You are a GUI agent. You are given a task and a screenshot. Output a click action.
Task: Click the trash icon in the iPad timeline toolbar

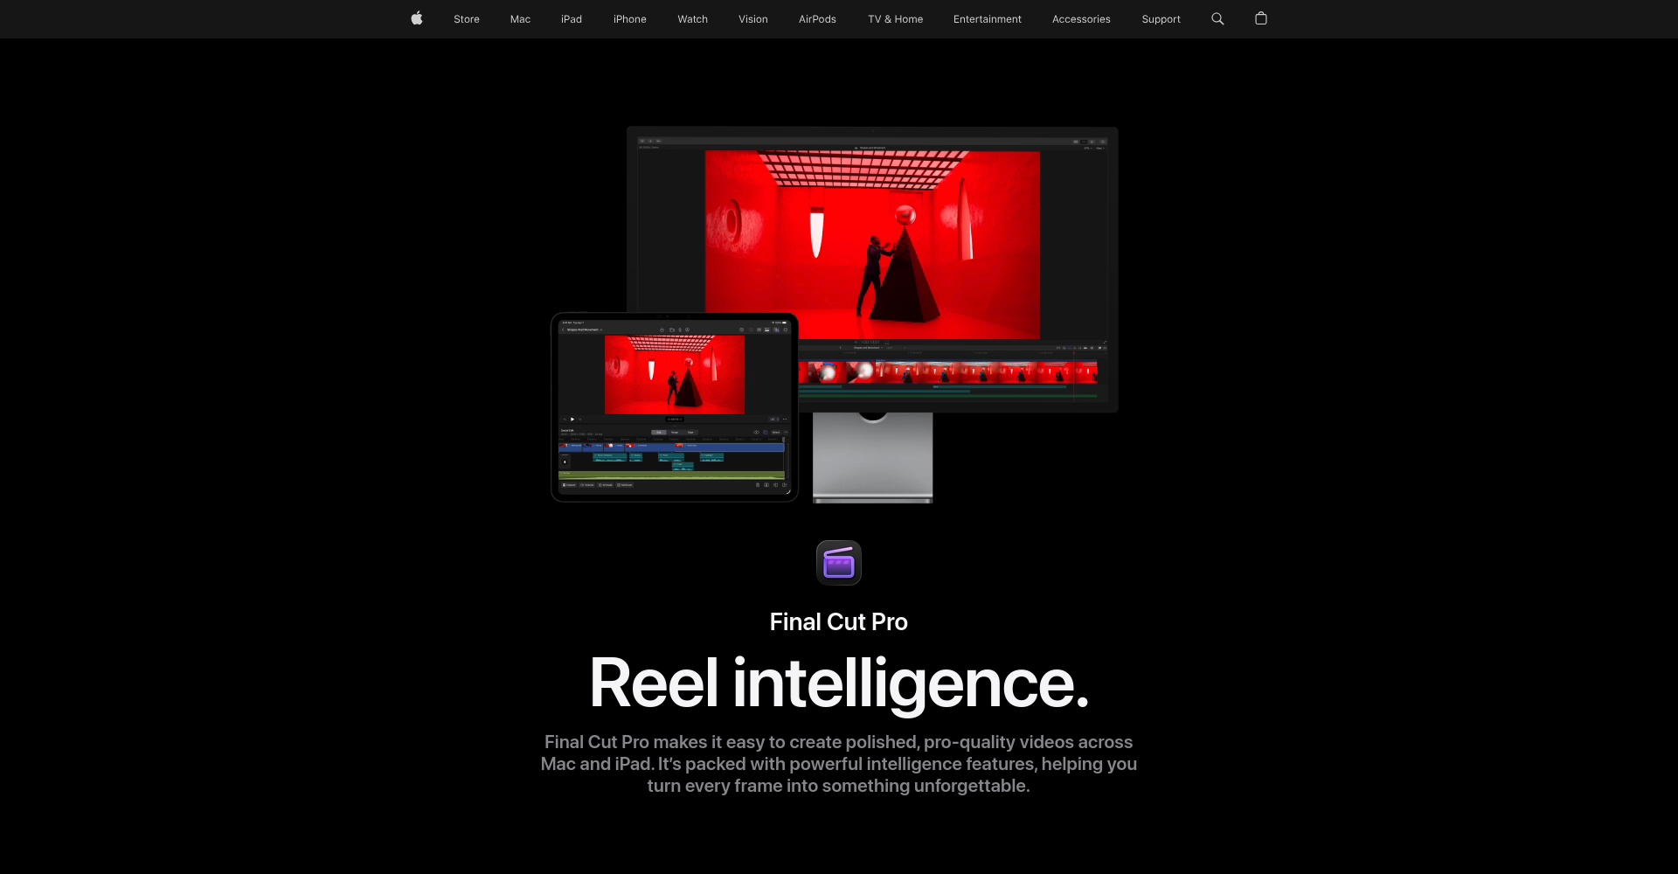point(758,485)
